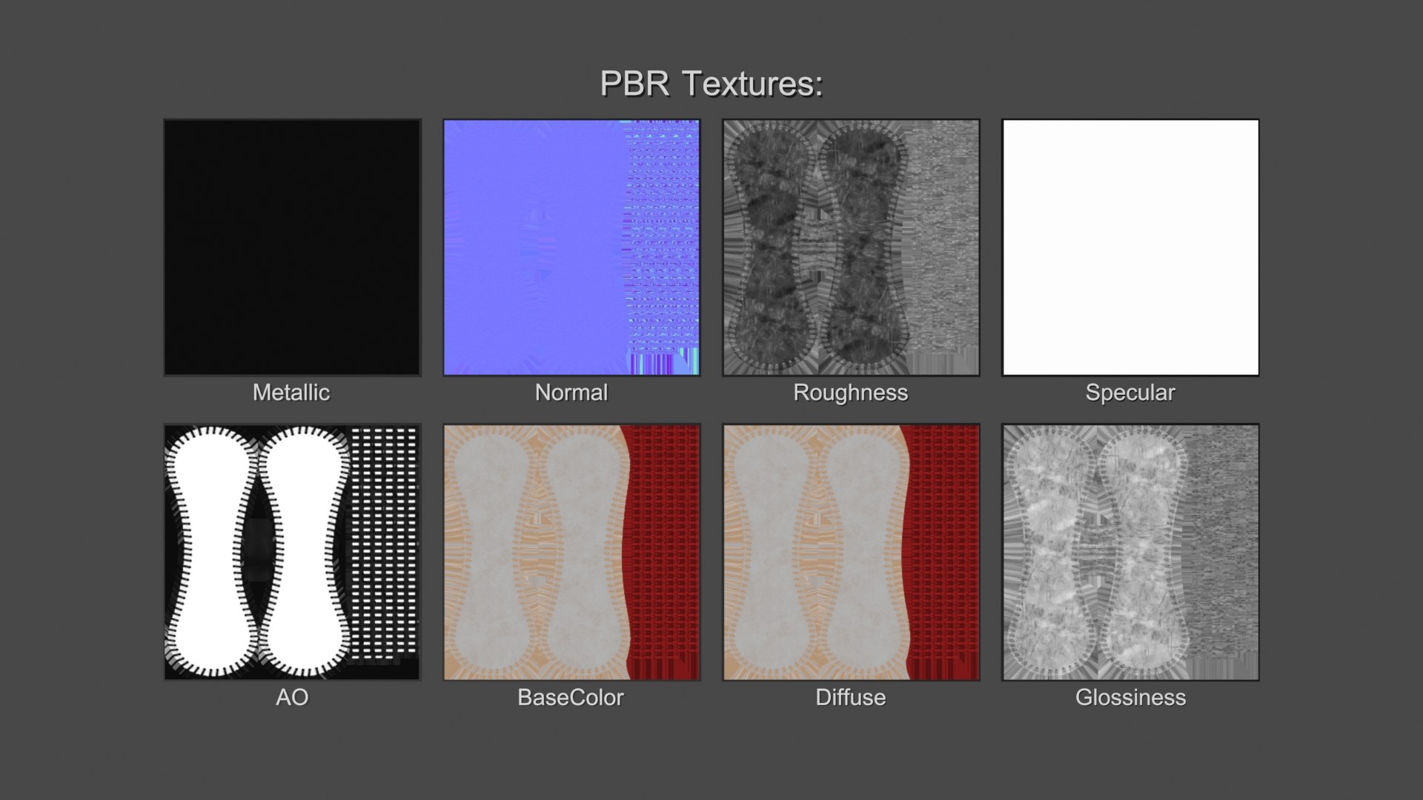The width and height of the screenshot is (1423, 800).
Task: Select the Normal map thumbnail
Action: tap(571, 247)
